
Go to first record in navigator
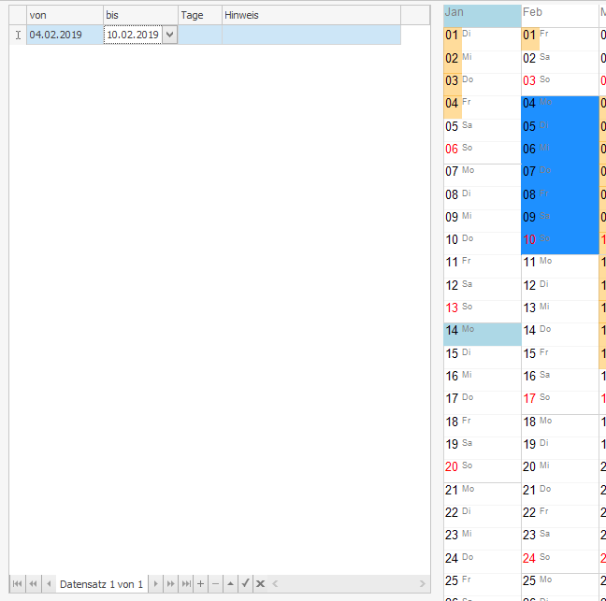17,584
